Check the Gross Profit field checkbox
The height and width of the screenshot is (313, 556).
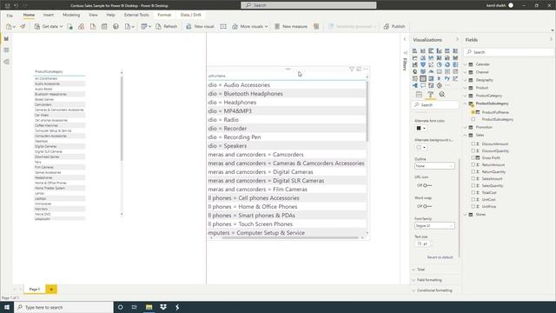(x=473, y=157)
